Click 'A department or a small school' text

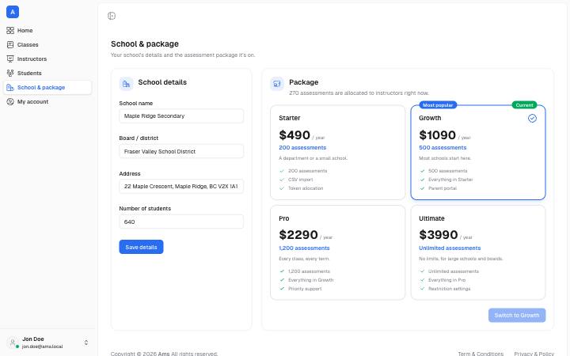(313, 158)
